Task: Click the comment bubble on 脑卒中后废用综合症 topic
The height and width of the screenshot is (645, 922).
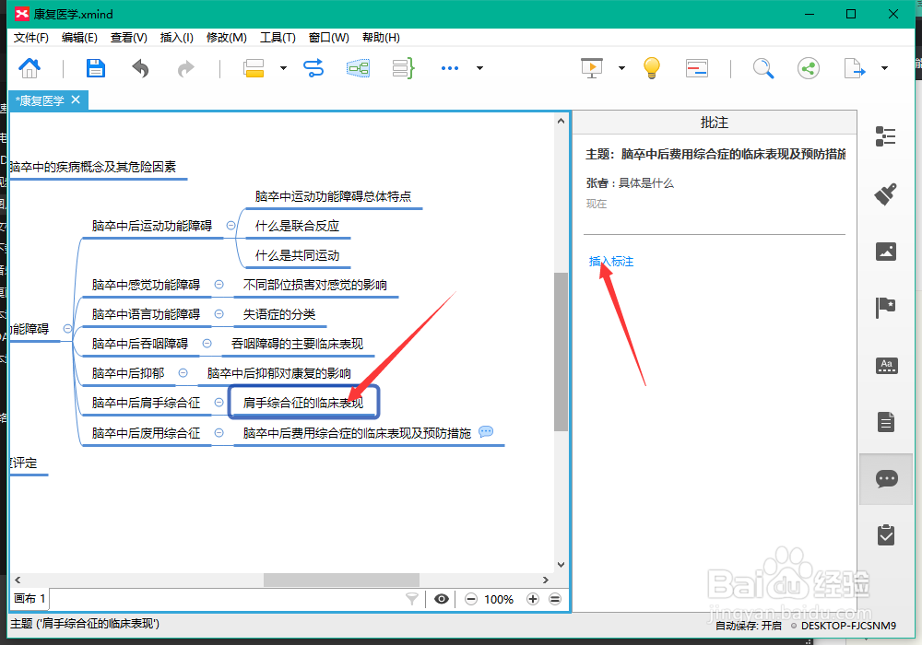Action: pyautogui.click(x=488, y=432)
